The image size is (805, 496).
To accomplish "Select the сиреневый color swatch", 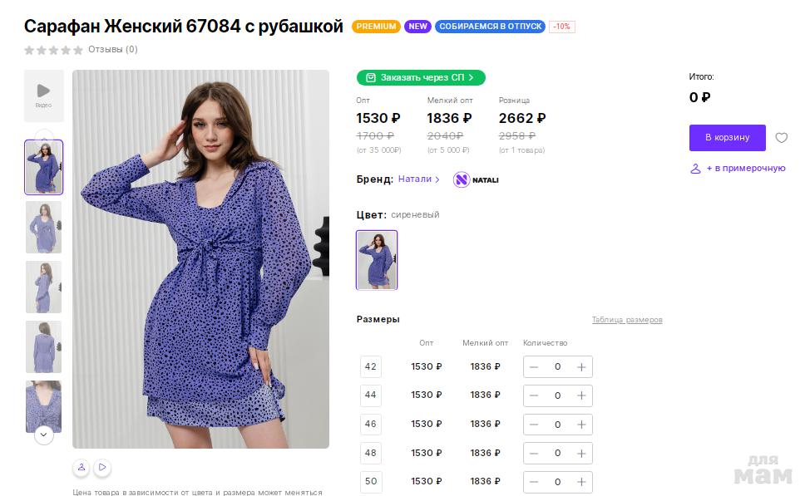I will 377,260.
